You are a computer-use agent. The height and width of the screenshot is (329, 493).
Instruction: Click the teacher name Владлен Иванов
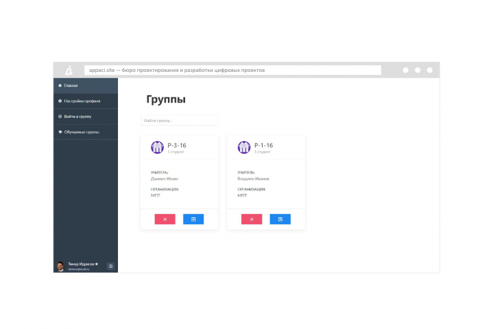254,179
